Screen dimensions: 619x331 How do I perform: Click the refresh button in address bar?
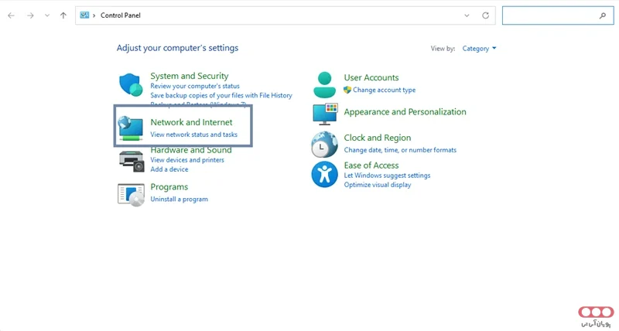(x=485, y=15)
